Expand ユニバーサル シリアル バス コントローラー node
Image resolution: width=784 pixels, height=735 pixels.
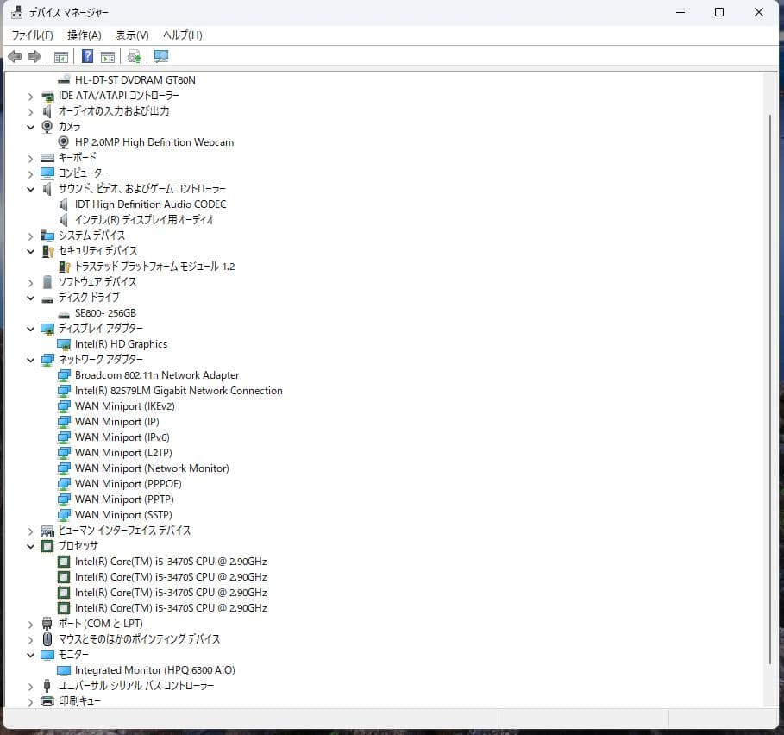pyautogui.click(x=31, y=686)
